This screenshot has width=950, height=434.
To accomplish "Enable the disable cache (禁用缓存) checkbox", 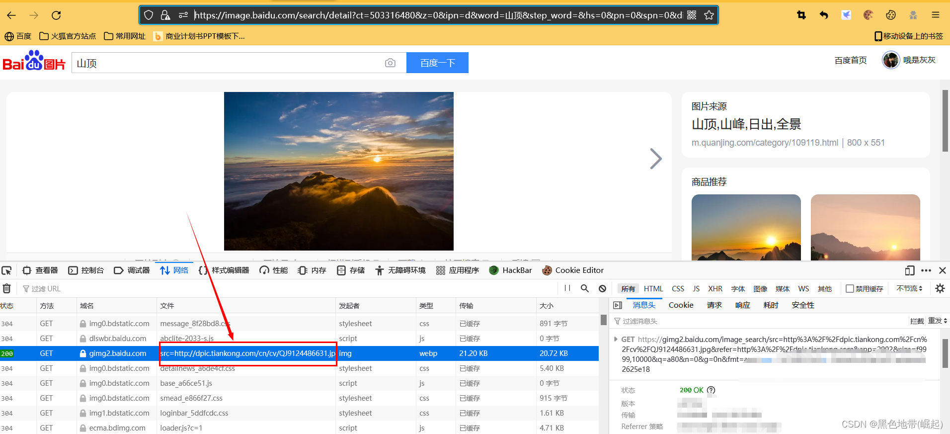I will (x=850, y=288).
